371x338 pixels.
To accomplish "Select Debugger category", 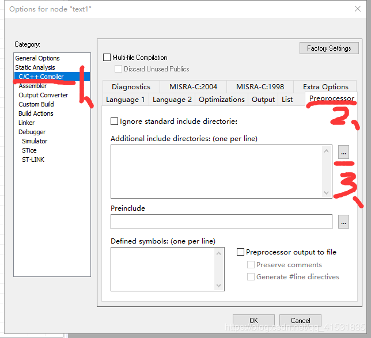I will click(32, 132).
